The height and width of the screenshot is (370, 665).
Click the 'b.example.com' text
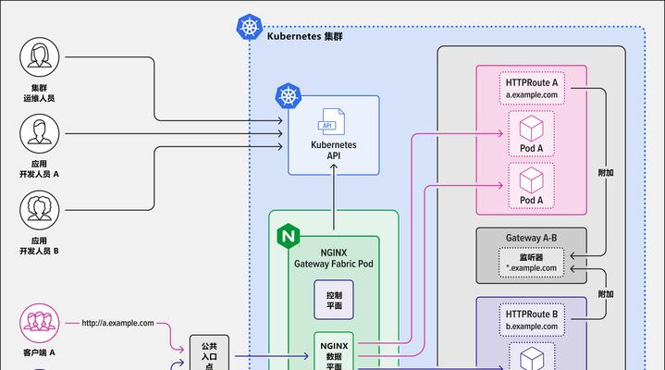tap(532, 327)
